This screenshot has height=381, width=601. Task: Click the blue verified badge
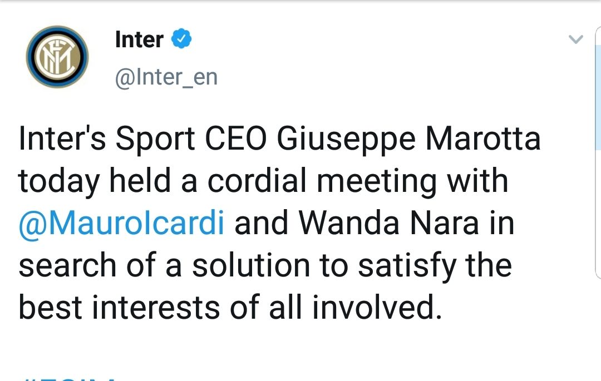tap(182, 39)
